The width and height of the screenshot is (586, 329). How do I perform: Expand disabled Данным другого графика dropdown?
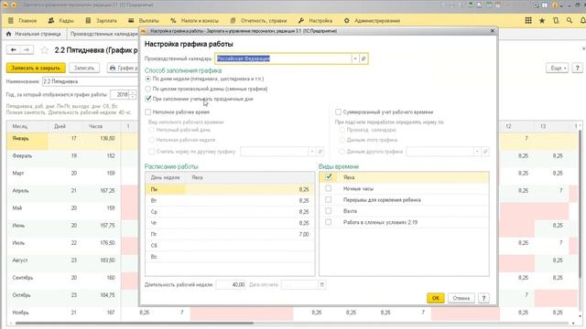point(477,152)
